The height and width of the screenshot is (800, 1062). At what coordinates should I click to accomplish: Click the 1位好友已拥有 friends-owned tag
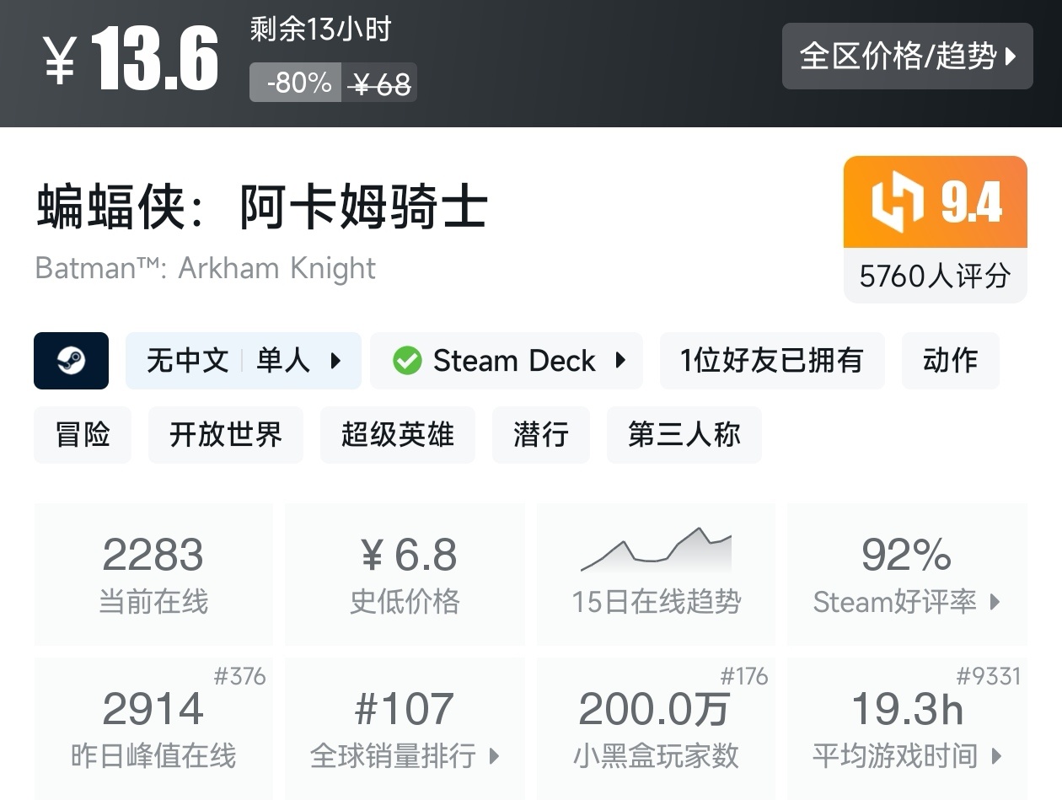point(771,361)
